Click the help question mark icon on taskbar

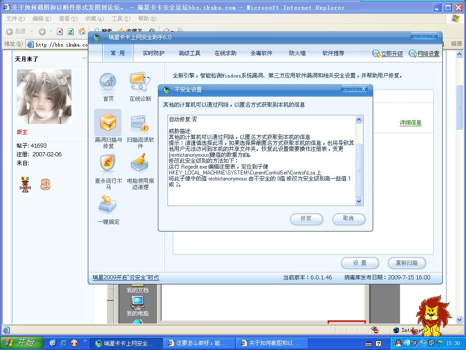click(378, 344)
